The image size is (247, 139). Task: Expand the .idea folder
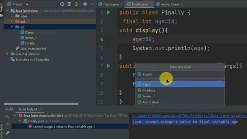[12, 16]
